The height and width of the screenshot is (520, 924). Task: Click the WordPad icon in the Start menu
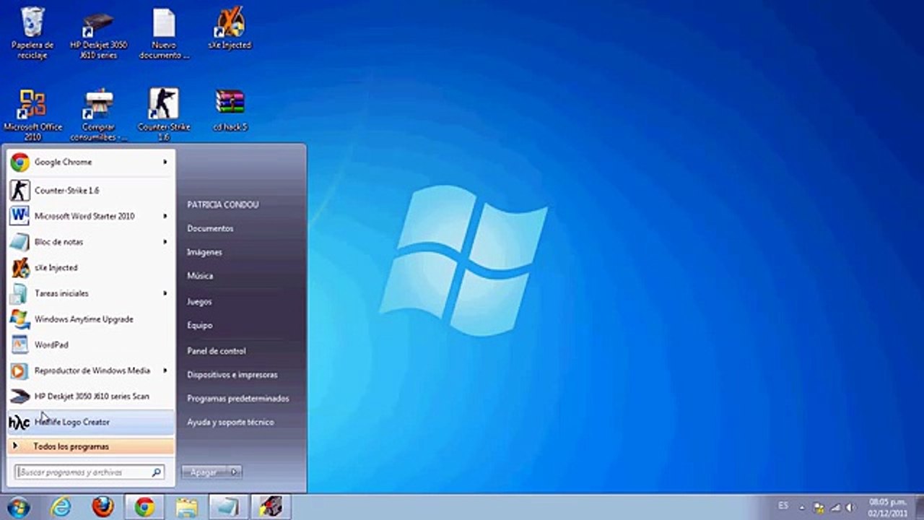[x=19, y=345]
